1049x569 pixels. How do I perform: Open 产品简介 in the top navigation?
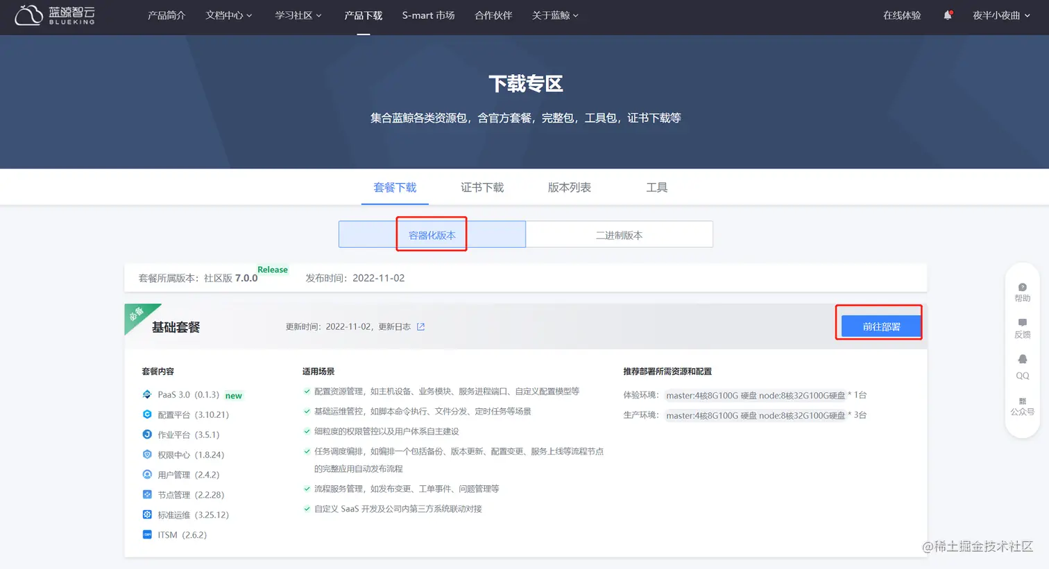pyautogui.click(x=167, y=15)
